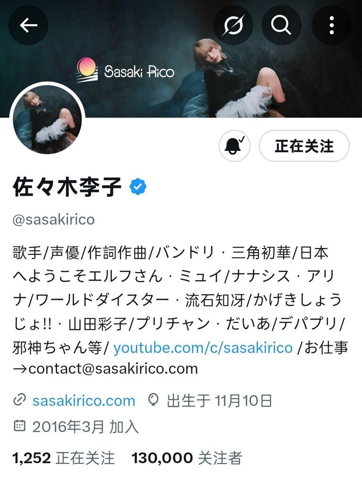This screenshot has width=362, height=483.
Task: Open the circular profile avatar photo
Action: tap(47, 119)
